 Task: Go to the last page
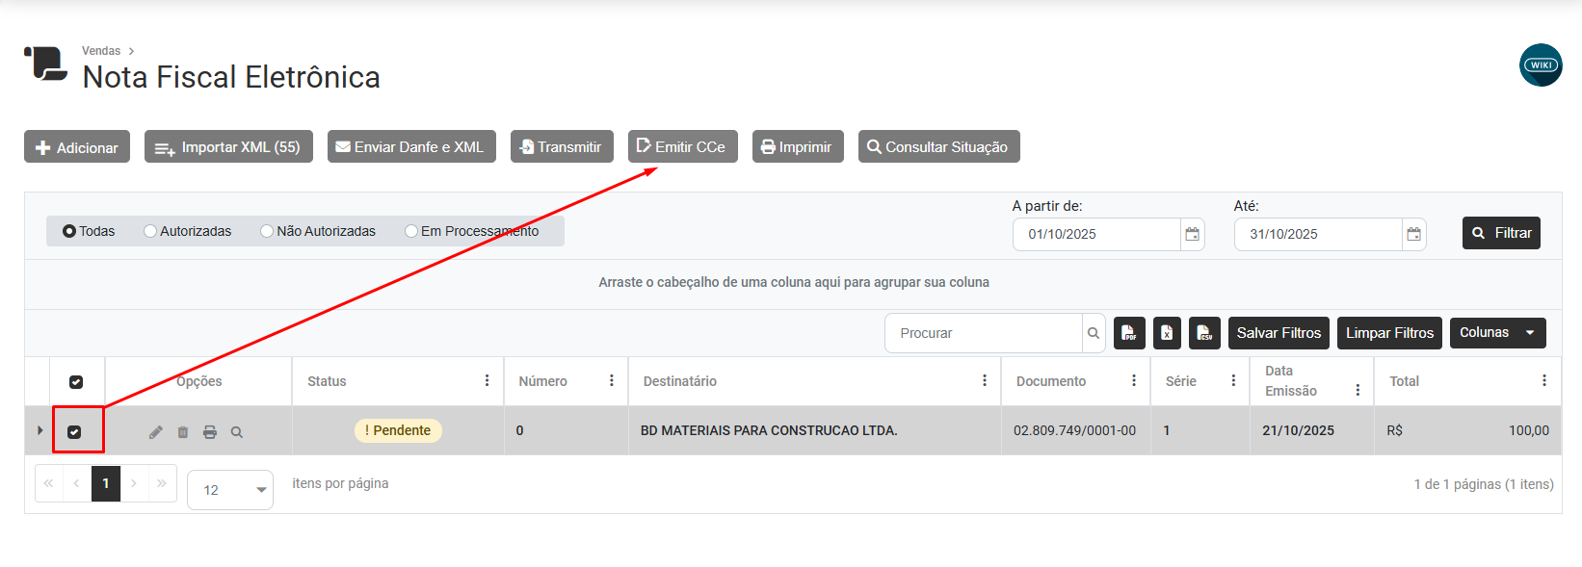coord(162,483)
